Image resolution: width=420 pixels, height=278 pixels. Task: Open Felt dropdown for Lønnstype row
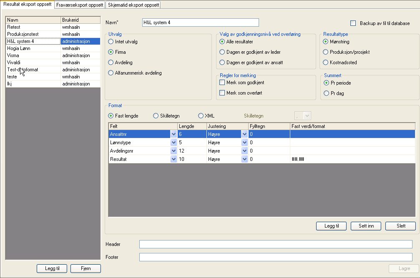point(174,143)
